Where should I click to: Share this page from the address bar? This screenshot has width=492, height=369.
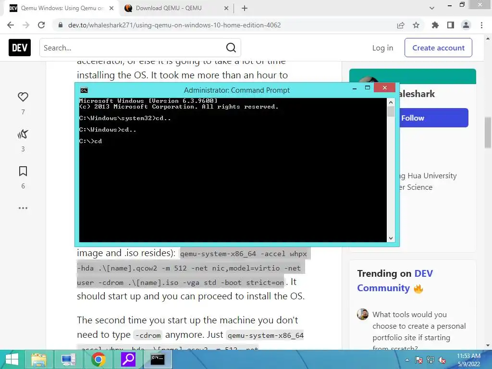(401, 25)
